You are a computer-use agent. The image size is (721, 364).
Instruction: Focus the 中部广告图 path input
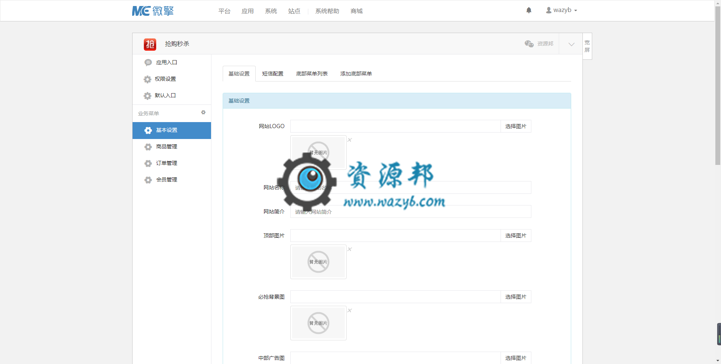(395, 358)
